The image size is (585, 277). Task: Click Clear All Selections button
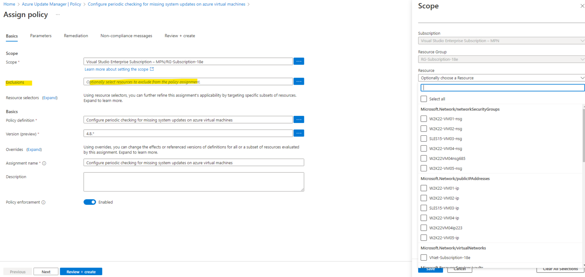pyautogui.click(x=560, y=269)
